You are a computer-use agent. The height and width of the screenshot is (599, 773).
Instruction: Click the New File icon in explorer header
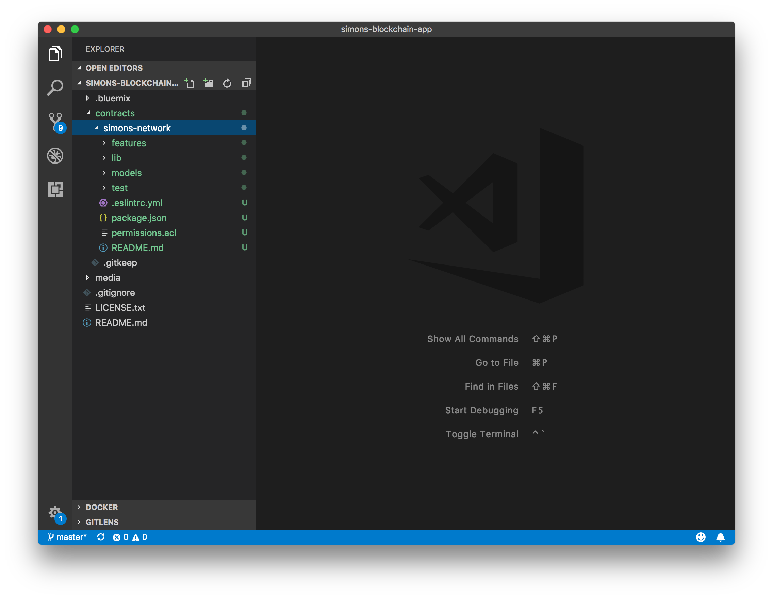(x=190, y=83)
